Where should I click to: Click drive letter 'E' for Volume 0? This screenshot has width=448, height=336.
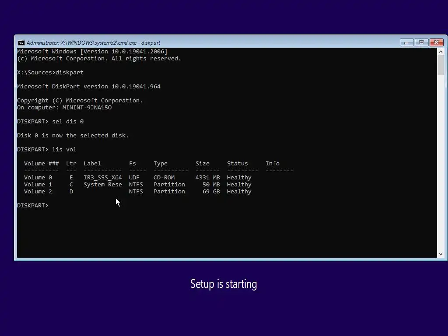71,178
